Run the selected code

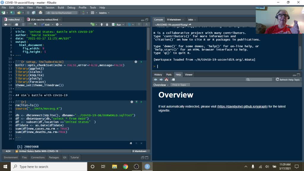click(x=117, y=25)
